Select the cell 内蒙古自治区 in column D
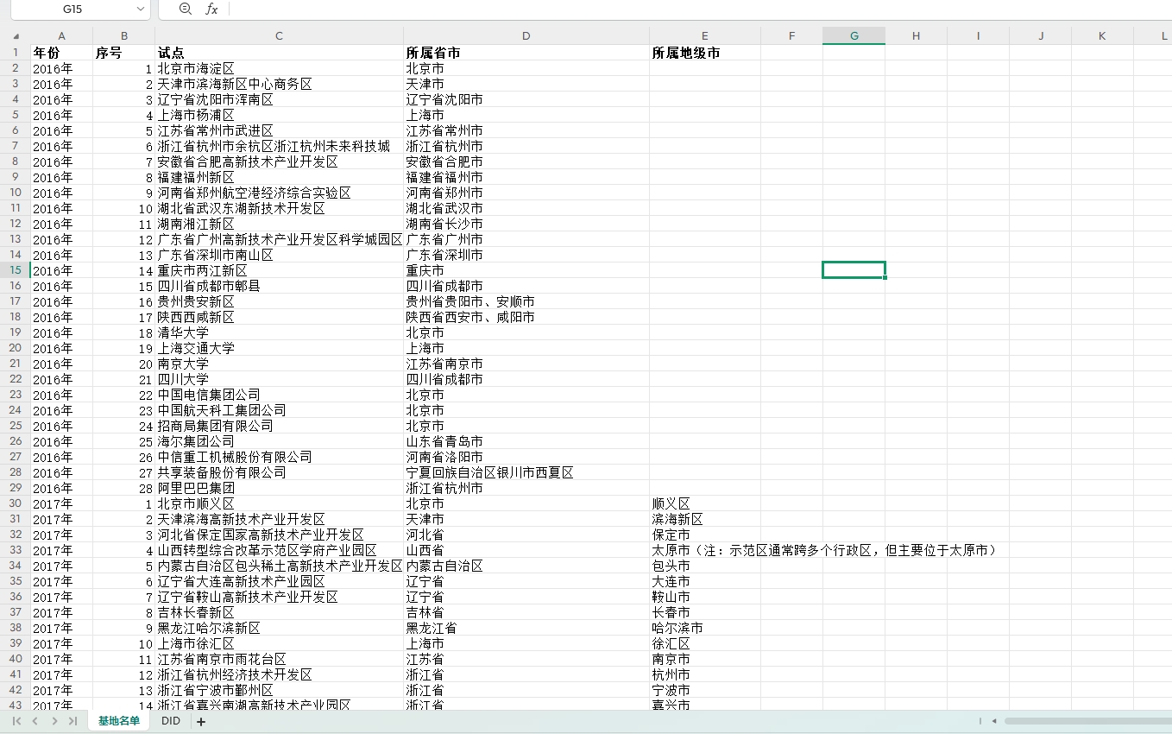Image resolution: width=1172 pixels, height=734 pixels. 526,566
